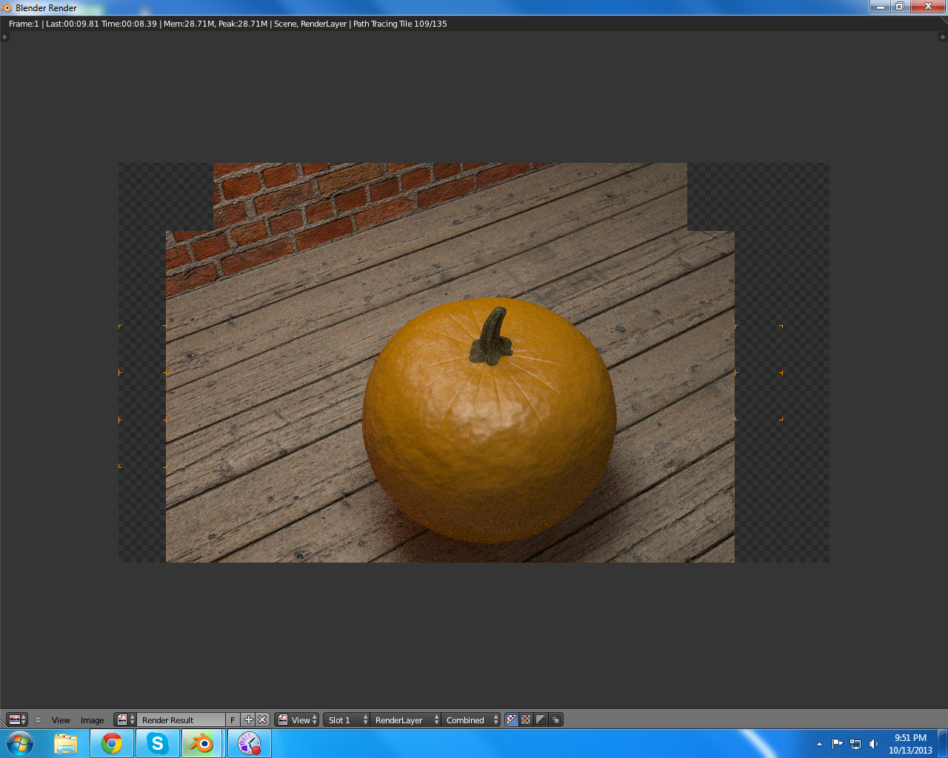Toggle fake user F button

233,720
